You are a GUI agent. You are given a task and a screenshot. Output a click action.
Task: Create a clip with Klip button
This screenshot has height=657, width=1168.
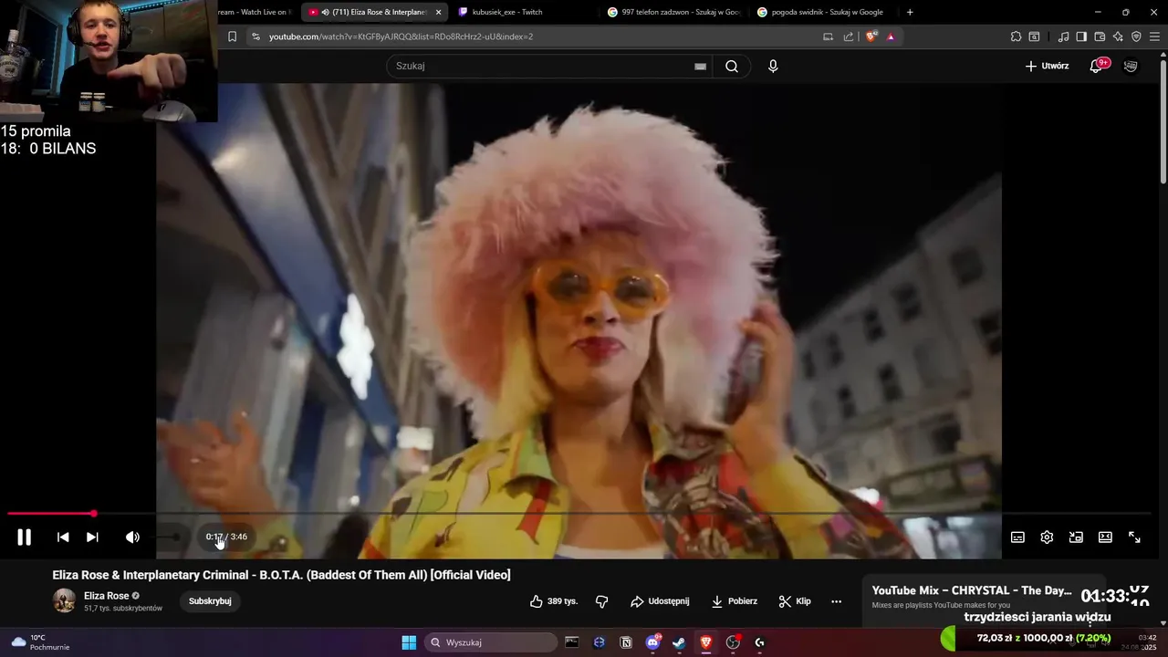(795, 601)
